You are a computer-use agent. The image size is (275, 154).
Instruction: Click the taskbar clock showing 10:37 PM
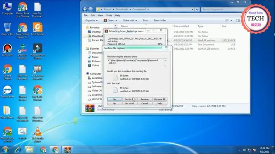[x=264, y=150]
